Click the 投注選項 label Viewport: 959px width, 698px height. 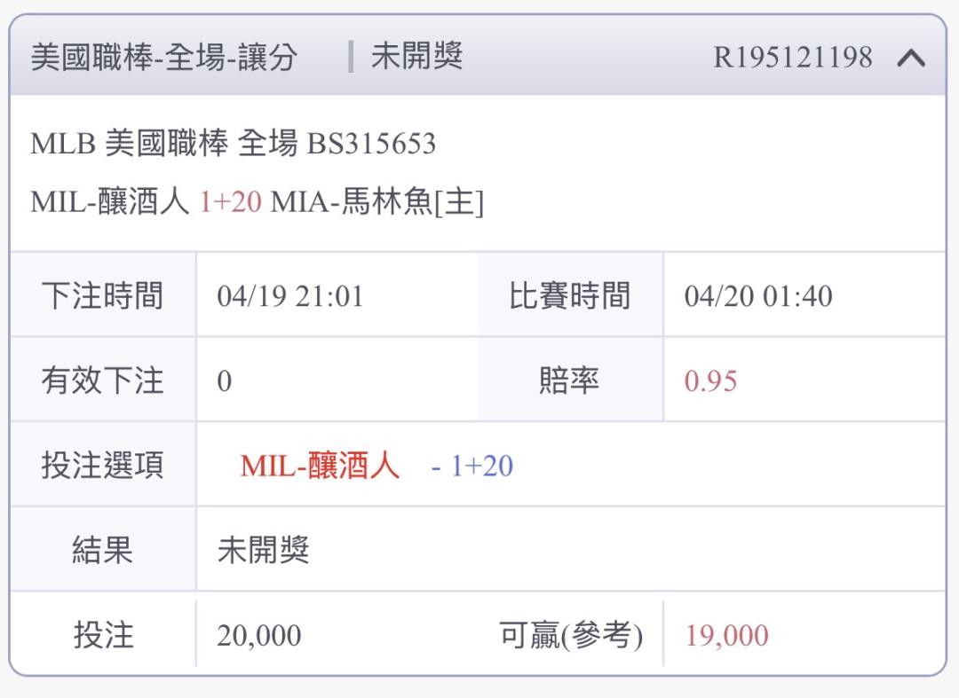(103, 465)
